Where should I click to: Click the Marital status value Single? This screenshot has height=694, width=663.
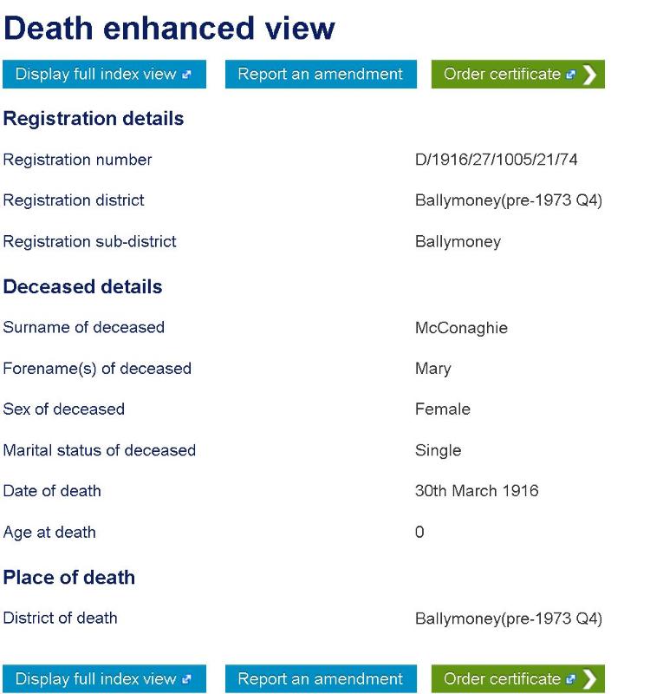point(439,450)
